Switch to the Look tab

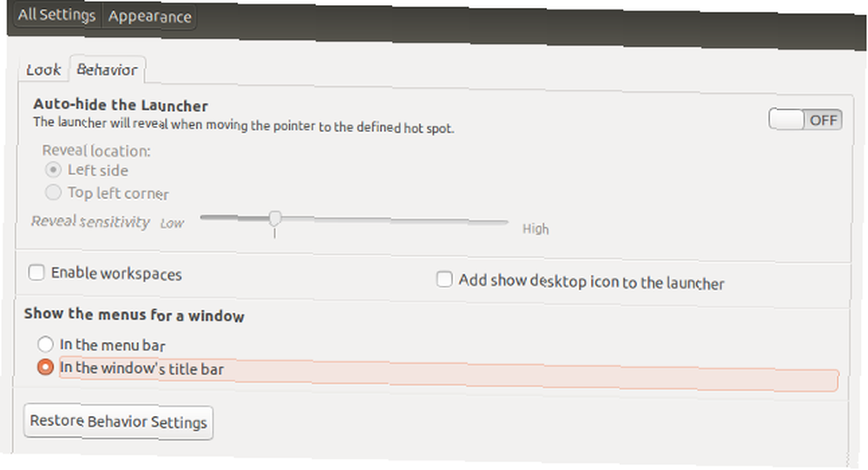click(43, 69)
